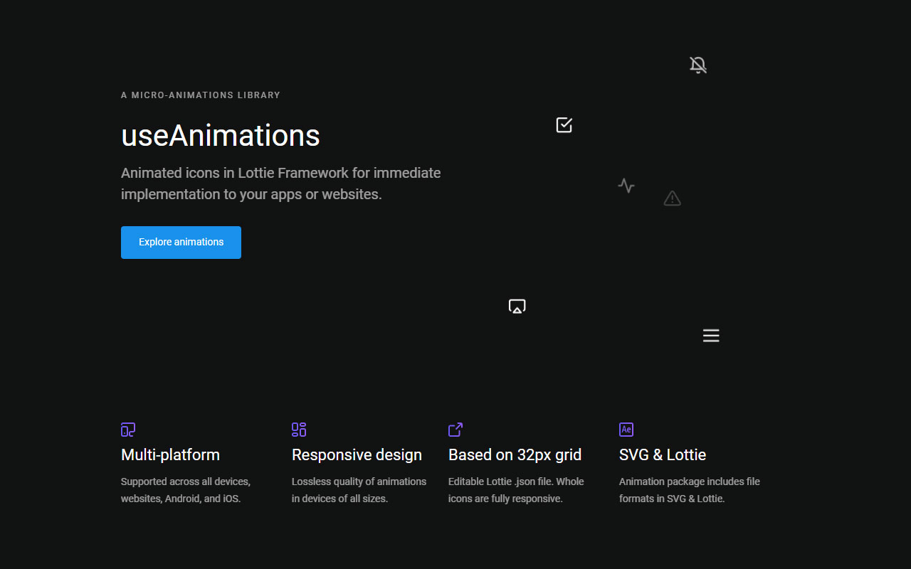Click the purple Multi-platform devices icon

point(128,430)
